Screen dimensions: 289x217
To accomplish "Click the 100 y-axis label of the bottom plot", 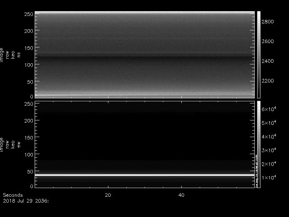I will (29, 155).
